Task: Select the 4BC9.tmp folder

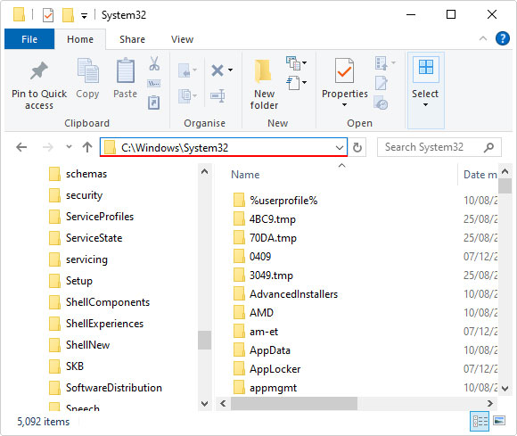Action: (265, 219)
